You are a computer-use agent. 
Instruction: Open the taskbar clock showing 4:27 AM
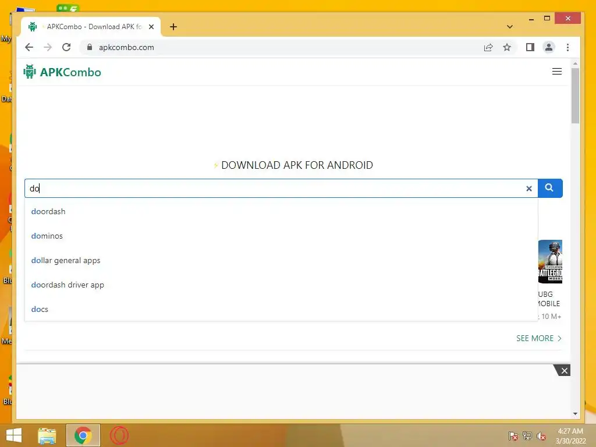(x=570, y=436)
